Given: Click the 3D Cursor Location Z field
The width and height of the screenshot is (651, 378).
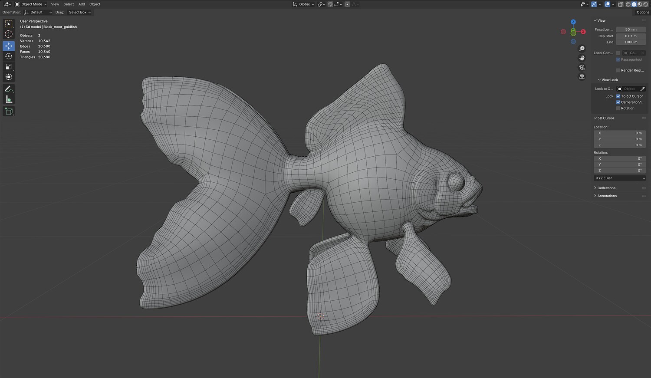Looking at the screenshot, I should pos(620,145).
